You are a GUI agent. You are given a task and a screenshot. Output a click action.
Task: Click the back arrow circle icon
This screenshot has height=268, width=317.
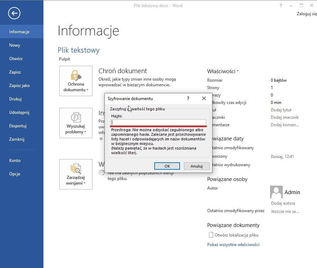14,13
